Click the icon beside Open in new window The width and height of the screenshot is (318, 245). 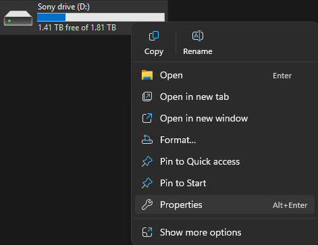[147, 118]
